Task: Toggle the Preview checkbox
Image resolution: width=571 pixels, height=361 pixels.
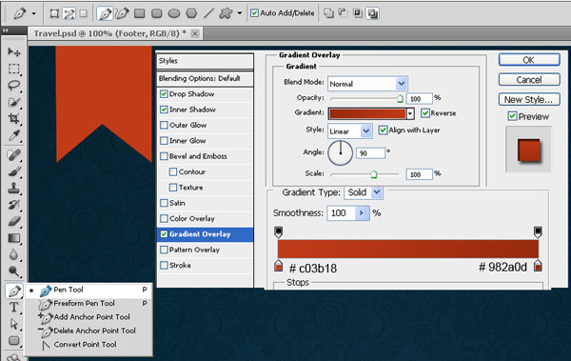Action: point(512,116)
